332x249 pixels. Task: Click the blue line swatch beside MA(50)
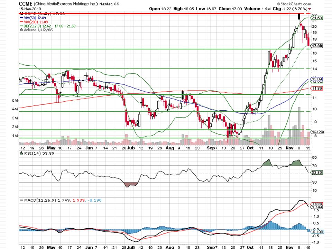point(21,18)
